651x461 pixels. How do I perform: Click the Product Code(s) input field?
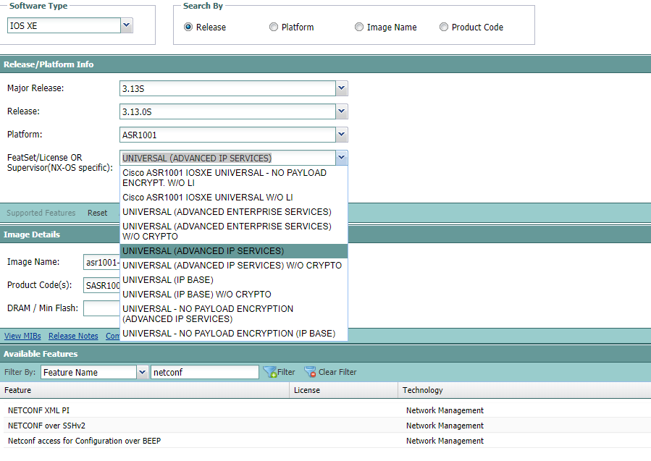point(101,285)
